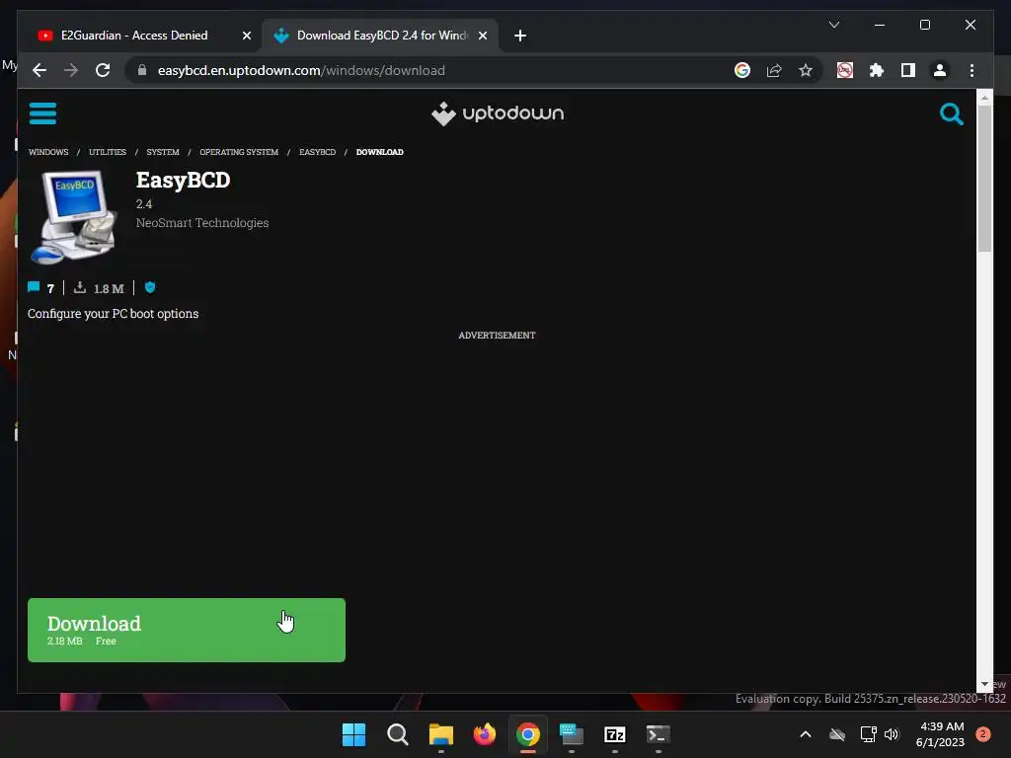
Task: Switch to the Download EasyBCD 2.4 tab
Action: [x=380, y=36]
